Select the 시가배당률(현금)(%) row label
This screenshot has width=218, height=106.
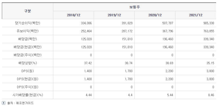coord(28,95)
